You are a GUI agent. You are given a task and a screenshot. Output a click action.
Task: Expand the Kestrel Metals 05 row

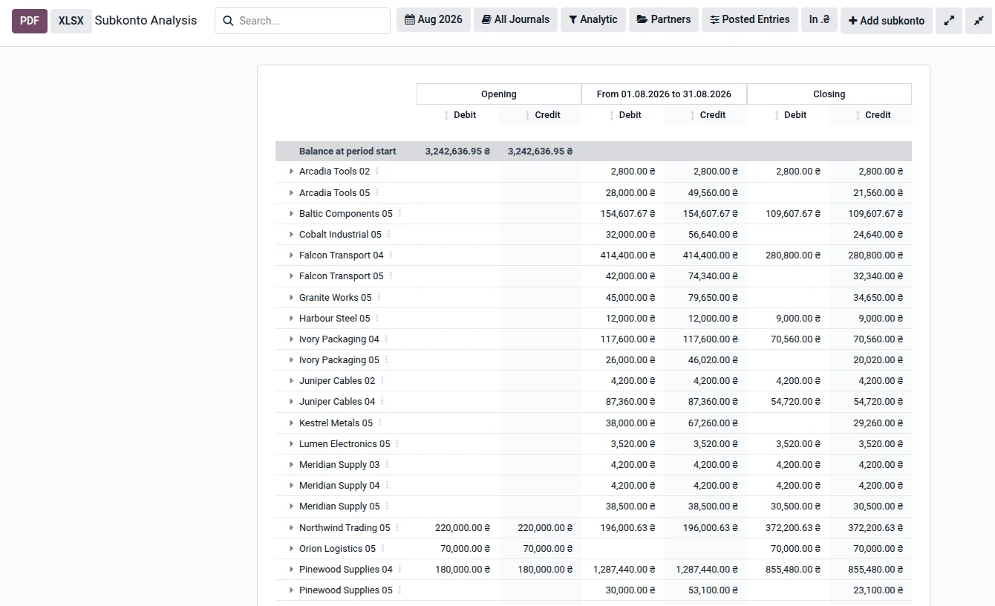291,423
